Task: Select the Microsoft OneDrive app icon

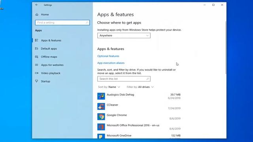Action: (101, 136)
